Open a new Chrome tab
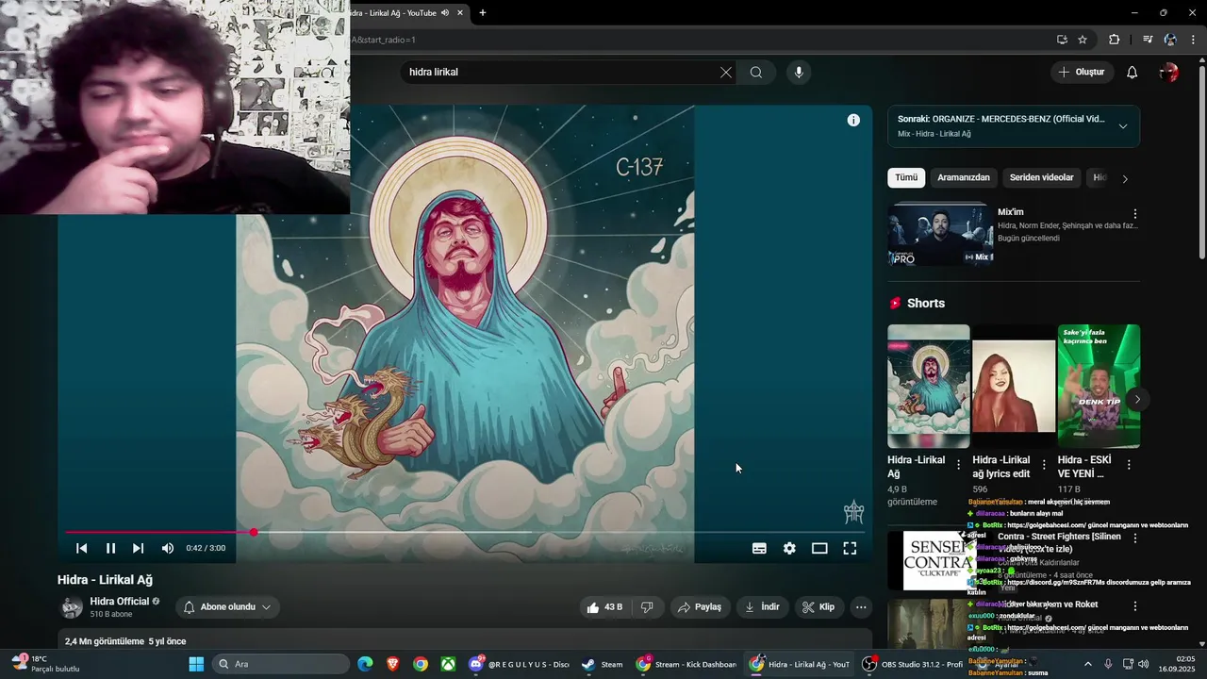The height and width of the screenshot is (679, 1207). coord(483,13)
